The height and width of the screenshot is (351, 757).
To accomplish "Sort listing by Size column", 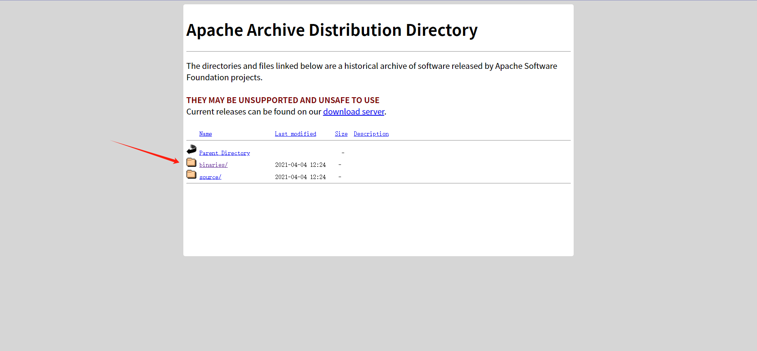I will click(x=341, y=134).
